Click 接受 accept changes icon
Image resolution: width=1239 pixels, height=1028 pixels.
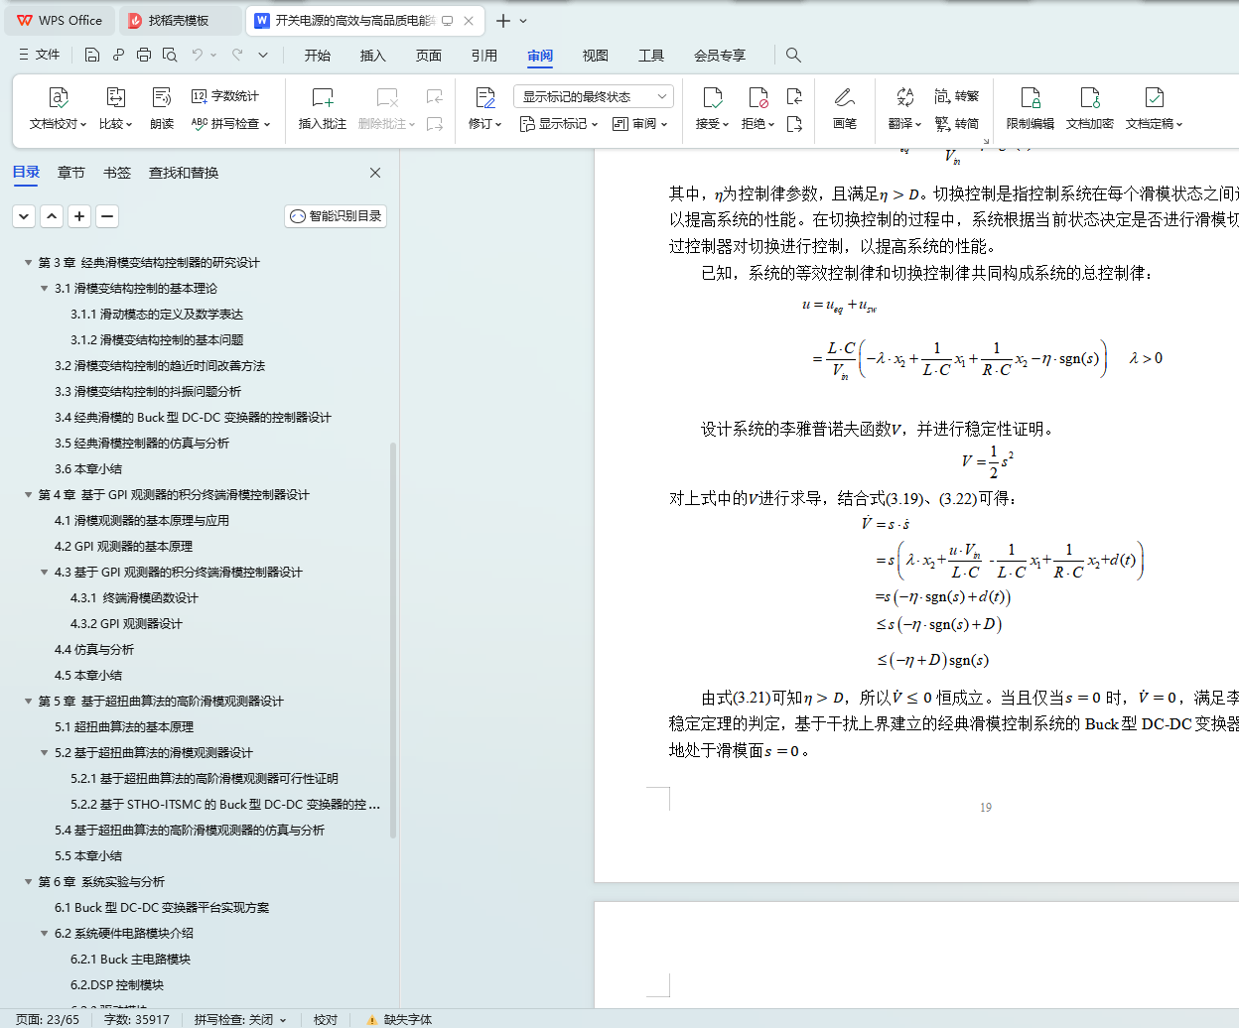(712, 109)
